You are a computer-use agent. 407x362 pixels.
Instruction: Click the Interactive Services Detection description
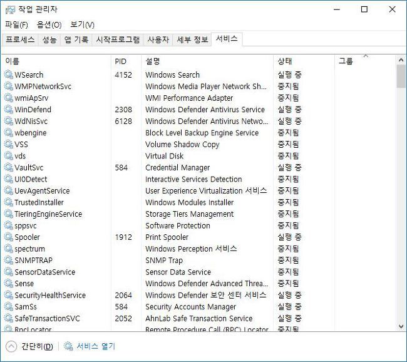pos(193,179)
